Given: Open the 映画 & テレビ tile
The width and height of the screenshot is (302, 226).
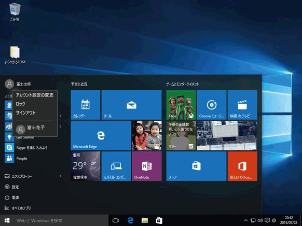Looking at the screenshot, I should pos(242,105).
